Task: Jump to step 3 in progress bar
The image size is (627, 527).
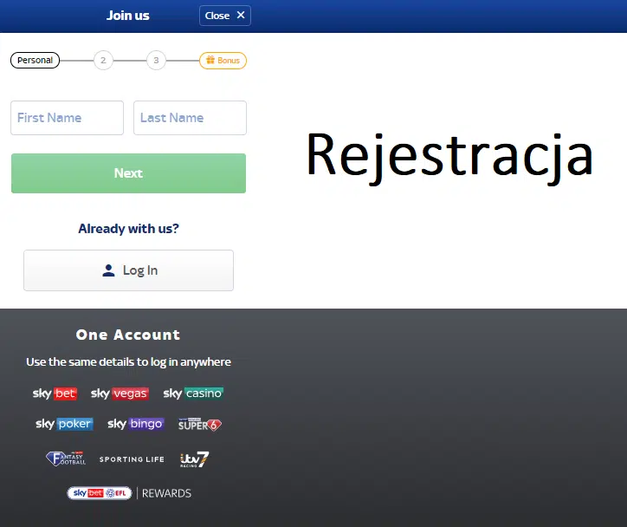Action: point(156,61)
